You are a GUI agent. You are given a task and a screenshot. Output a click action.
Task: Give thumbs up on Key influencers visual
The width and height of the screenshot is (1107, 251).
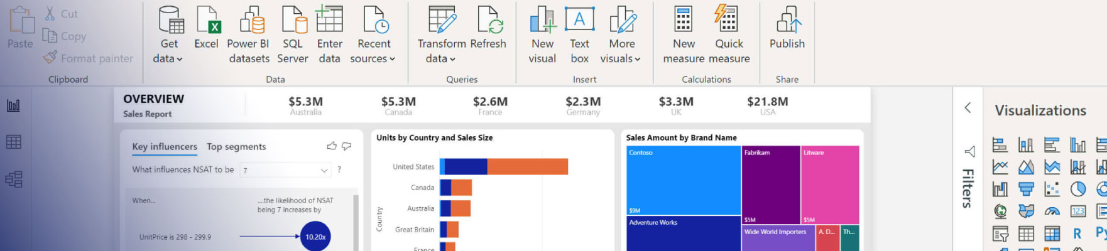(x=332, y=146)
